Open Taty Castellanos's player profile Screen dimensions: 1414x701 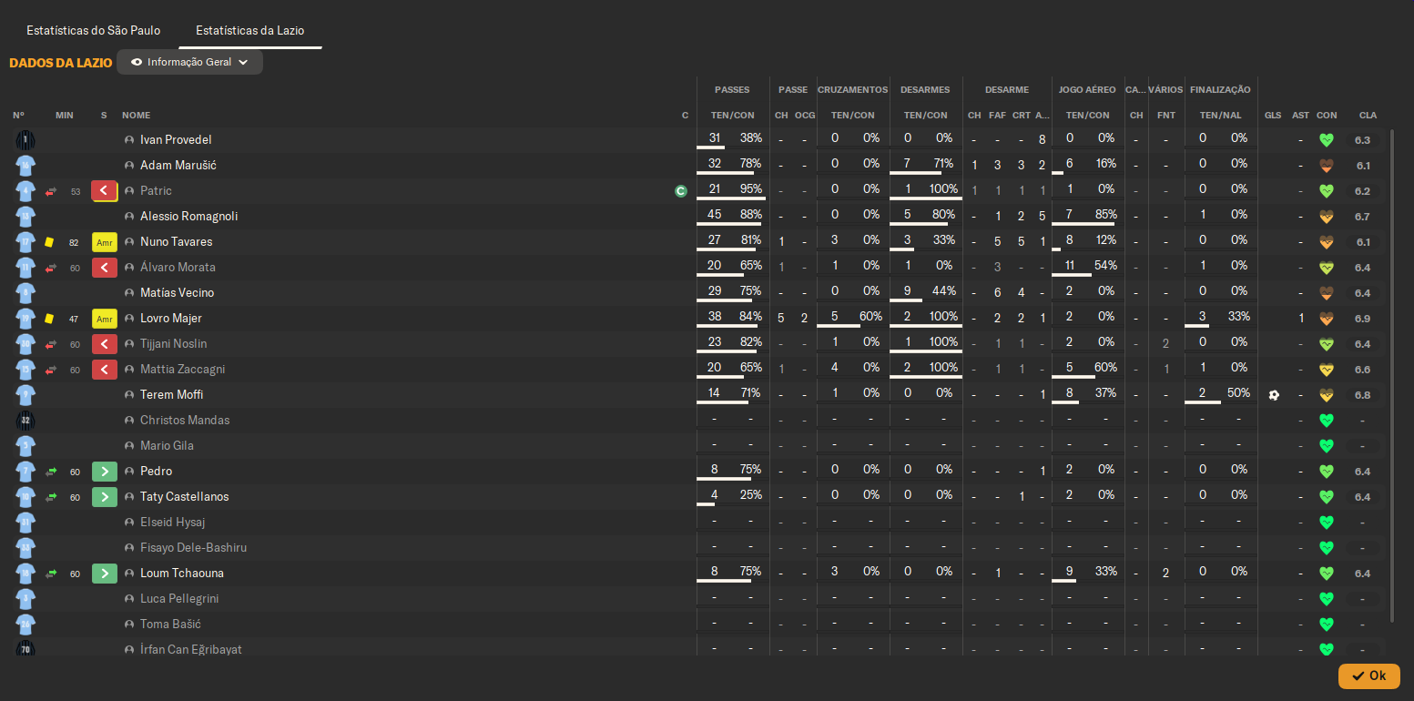185,497
